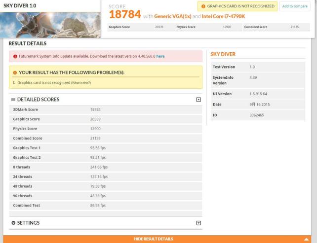The image size is (317, 243).
Task: Click the Sky Diver thumbnail image
Action: point(50,25)
